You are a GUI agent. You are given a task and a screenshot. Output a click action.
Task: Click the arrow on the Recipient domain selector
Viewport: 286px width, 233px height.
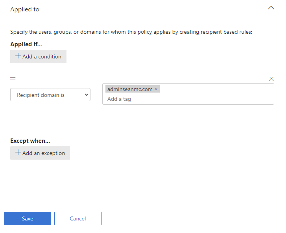pyautogui.click(x=86, y=95)
